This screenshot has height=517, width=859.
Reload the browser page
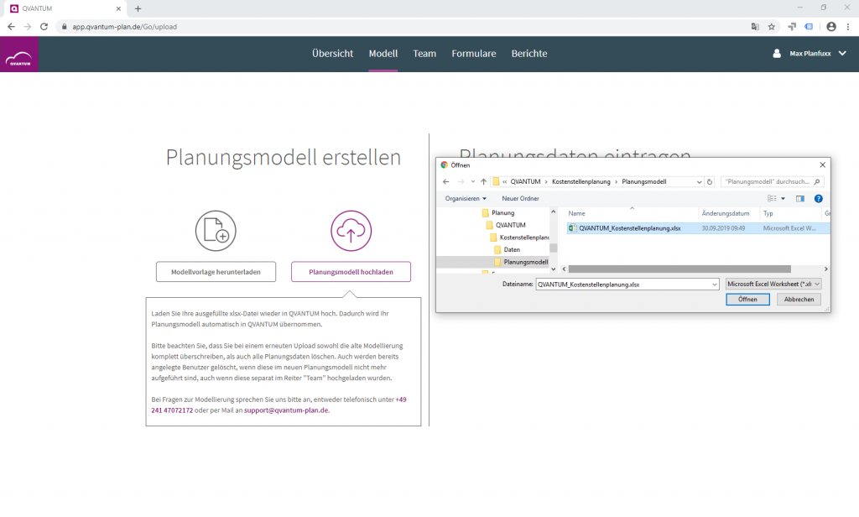44,26
